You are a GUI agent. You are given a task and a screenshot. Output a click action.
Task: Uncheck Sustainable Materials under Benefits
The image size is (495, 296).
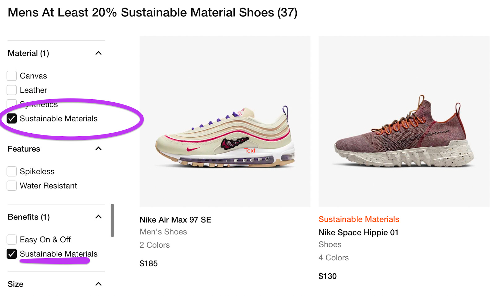click(12, 254)
